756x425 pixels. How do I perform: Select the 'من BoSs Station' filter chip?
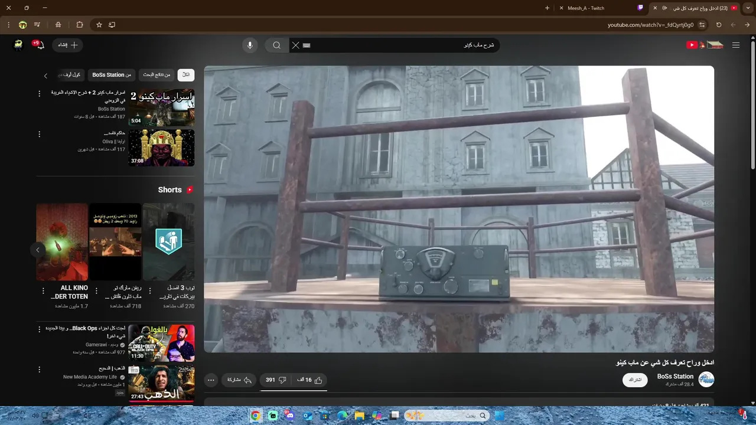pyautogui.click(x=112, y=75)
